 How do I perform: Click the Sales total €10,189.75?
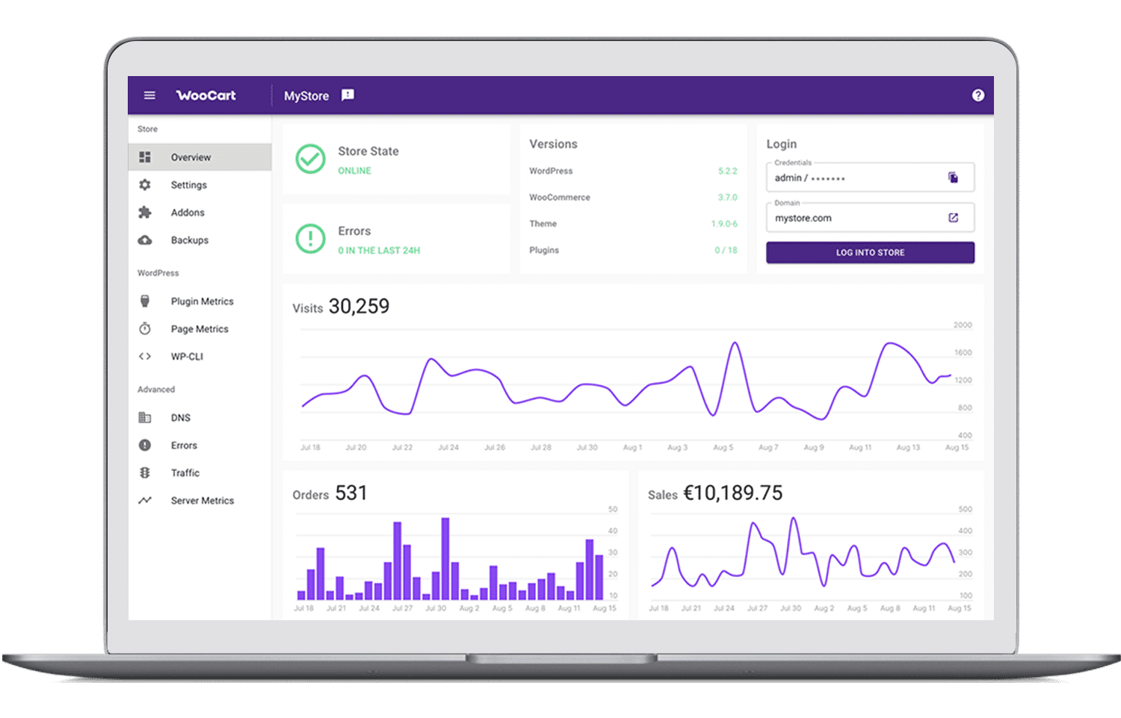click(733, 493)
